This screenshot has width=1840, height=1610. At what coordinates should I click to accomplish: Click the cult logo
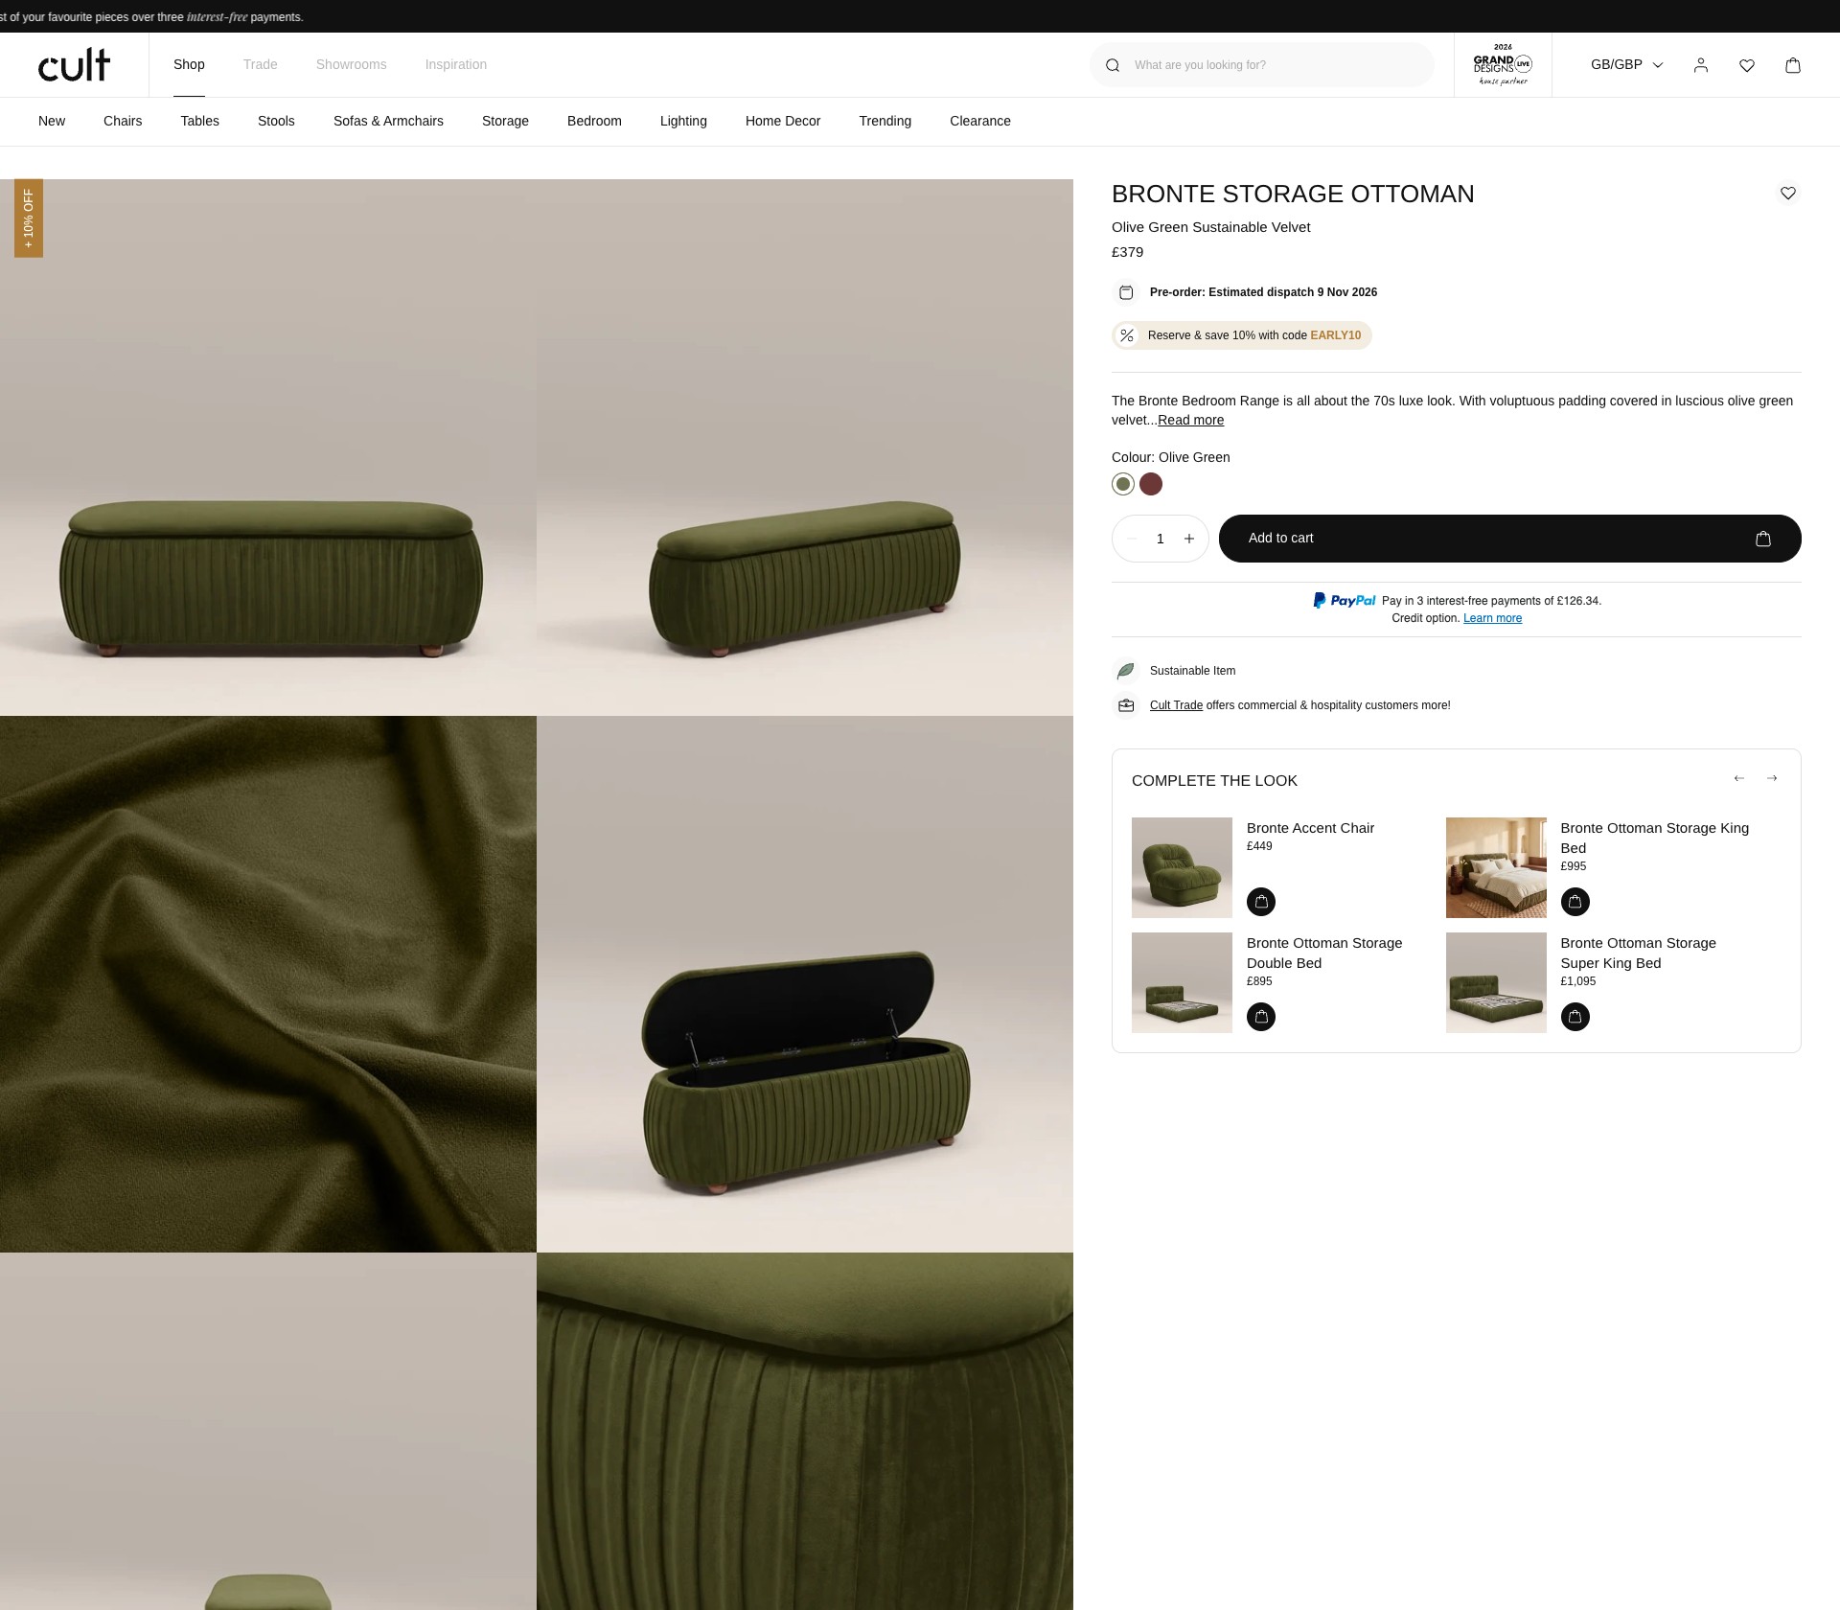point(74,64)
